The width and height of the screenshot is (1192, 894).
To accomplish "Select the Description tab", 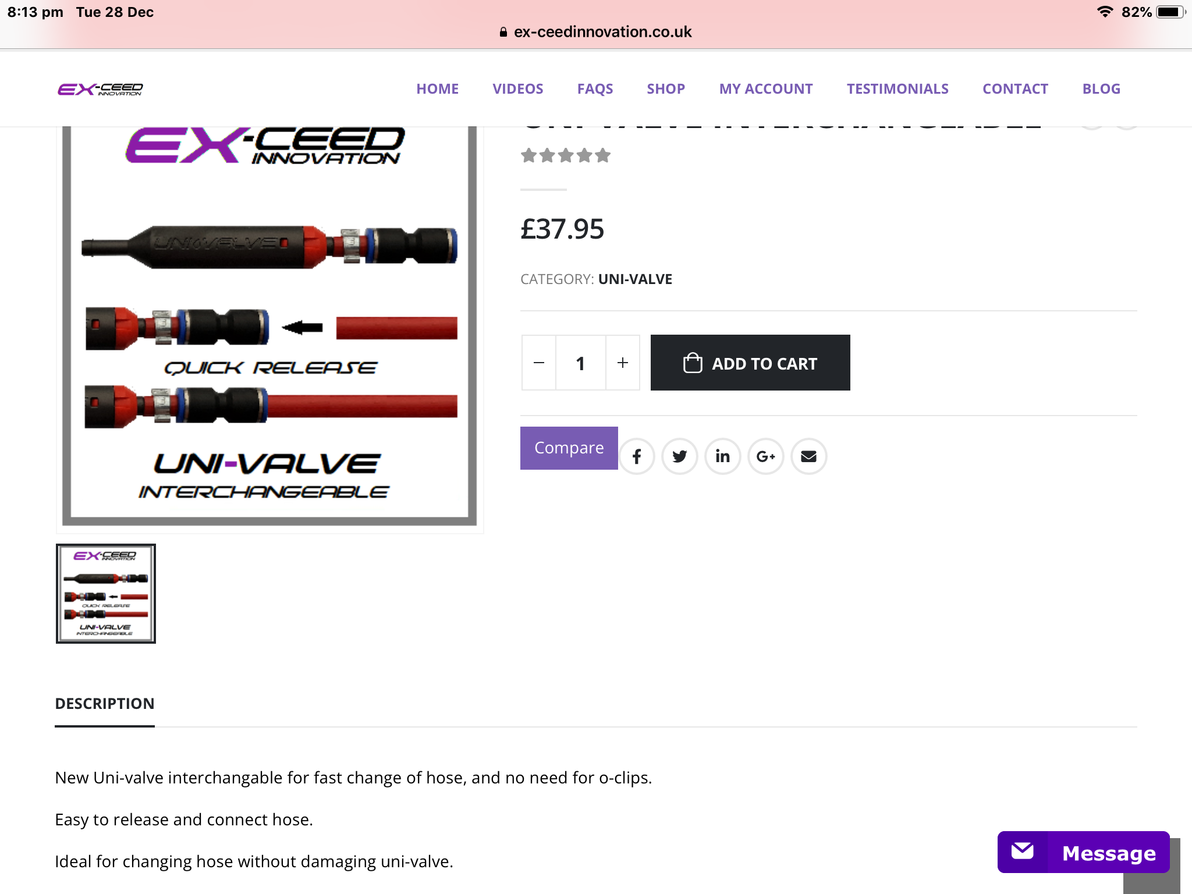I will [x=105, y=704].
